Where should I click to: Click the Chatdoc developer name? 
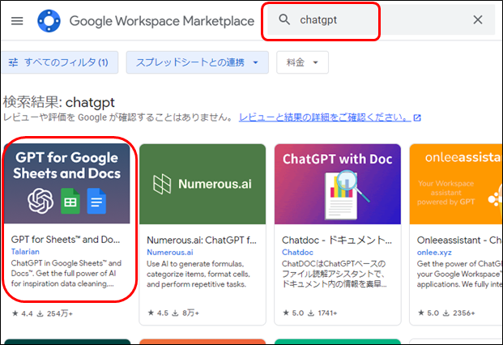click(297, 253)
